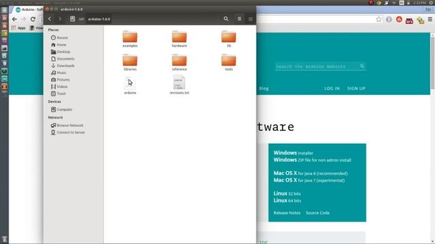The image size is (435, 244).
Task: Download Windows ZIP file for non admin
Action: click(312, 160)
